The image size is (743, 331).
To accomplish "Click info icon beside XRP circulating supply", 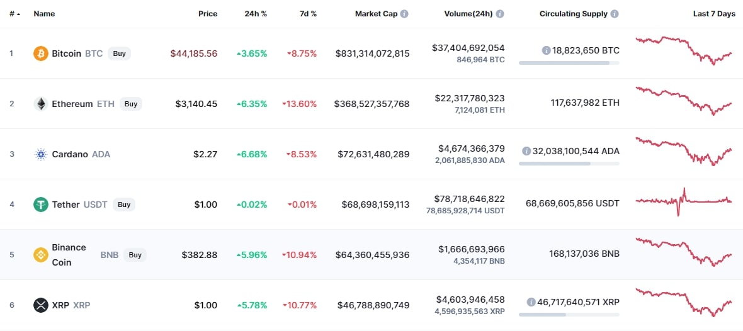I will click(x=531, y=301).
